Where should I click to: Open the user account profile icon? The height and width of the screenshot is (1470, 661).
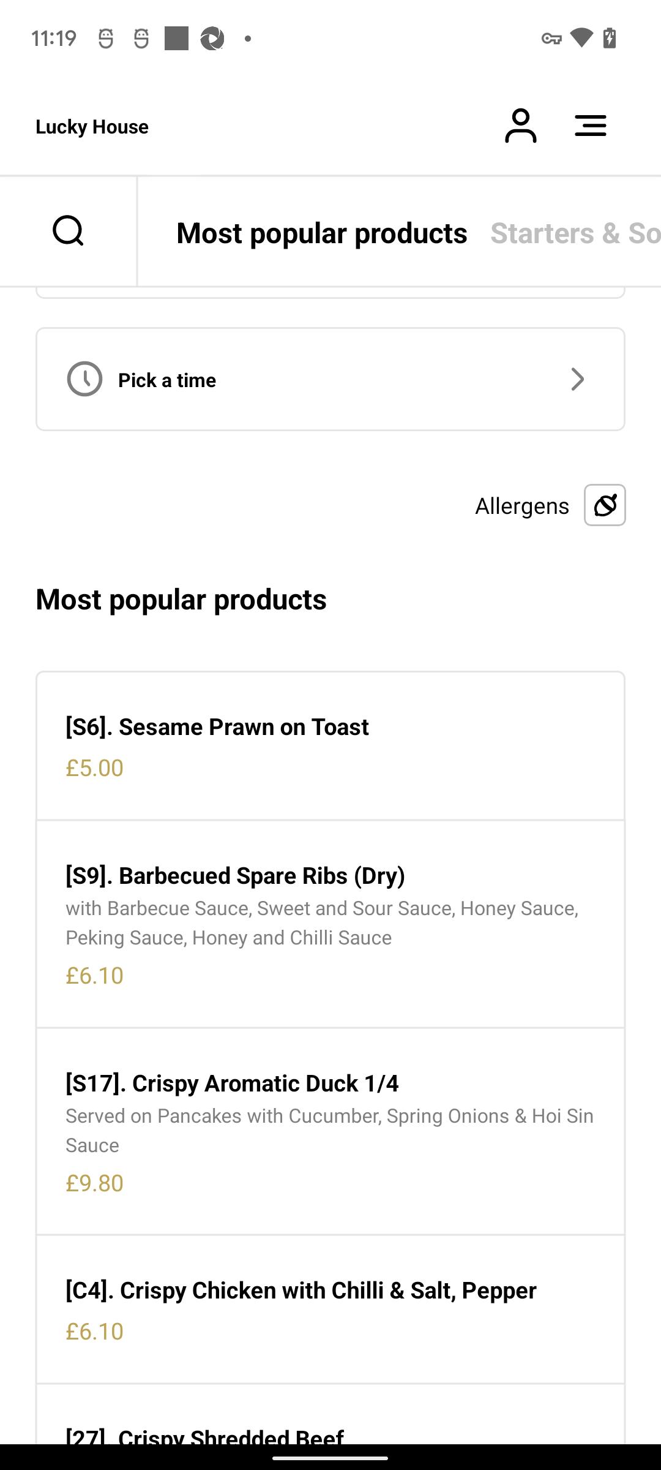[x=520, y=126]
